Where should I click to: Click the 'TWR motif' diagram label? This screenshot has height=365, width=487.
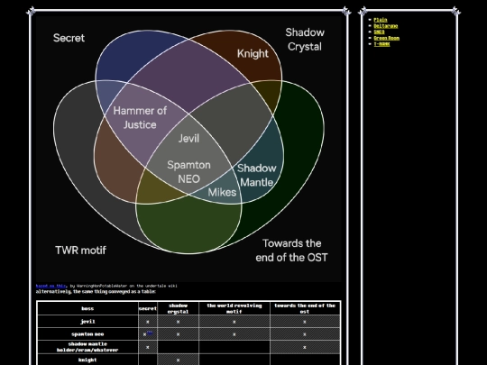tap(81, 251)
